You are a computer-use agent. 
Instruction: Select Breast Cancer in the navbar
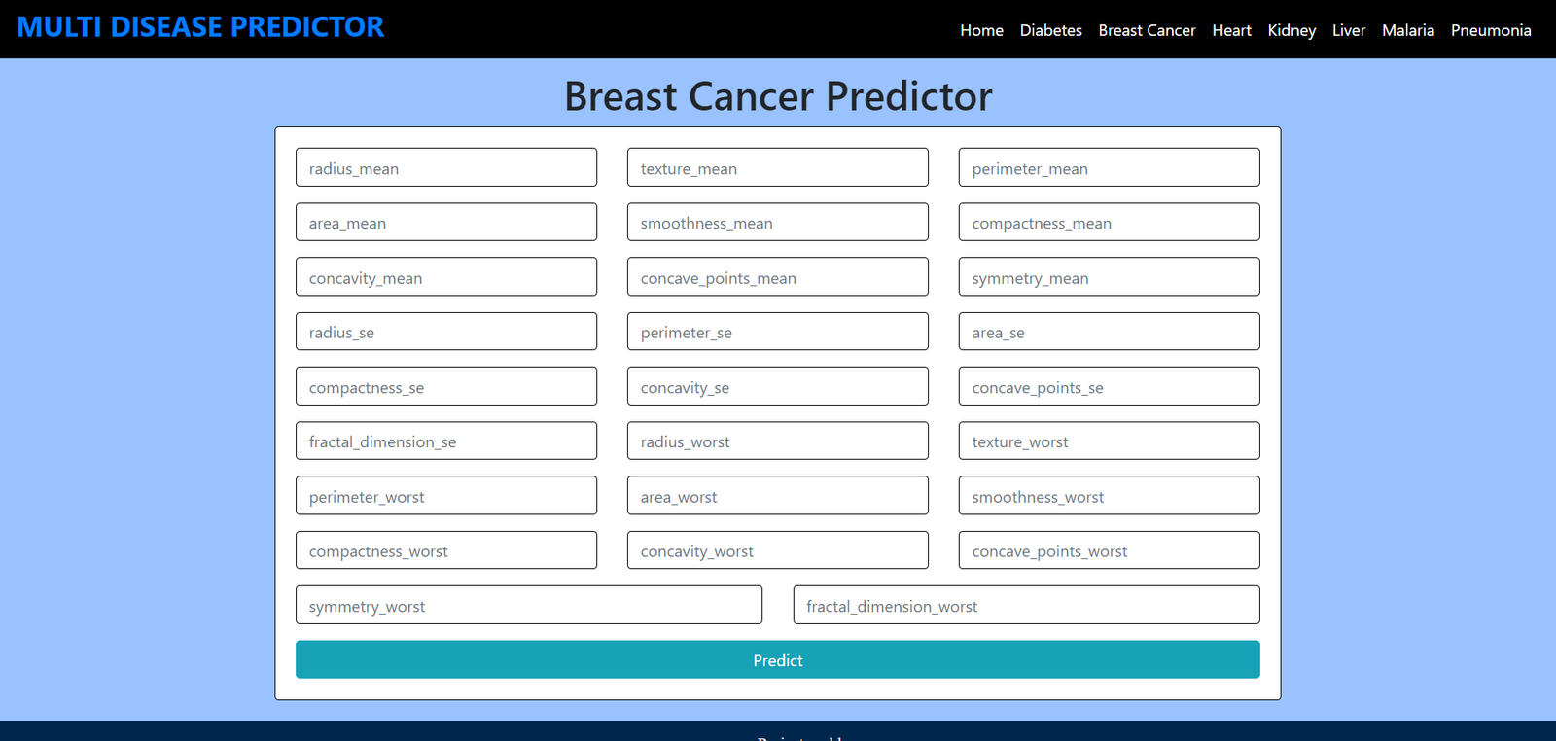click(x=1147, y=30)
